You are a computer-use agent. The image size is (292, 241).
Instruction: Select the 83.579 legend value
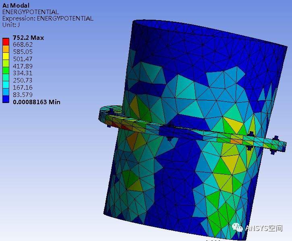23,95
